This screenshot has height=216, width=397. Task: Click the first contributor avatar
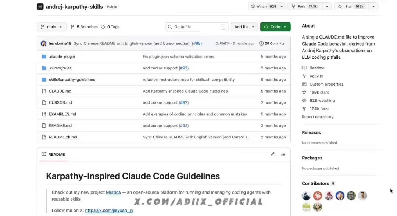coord(306,195)
